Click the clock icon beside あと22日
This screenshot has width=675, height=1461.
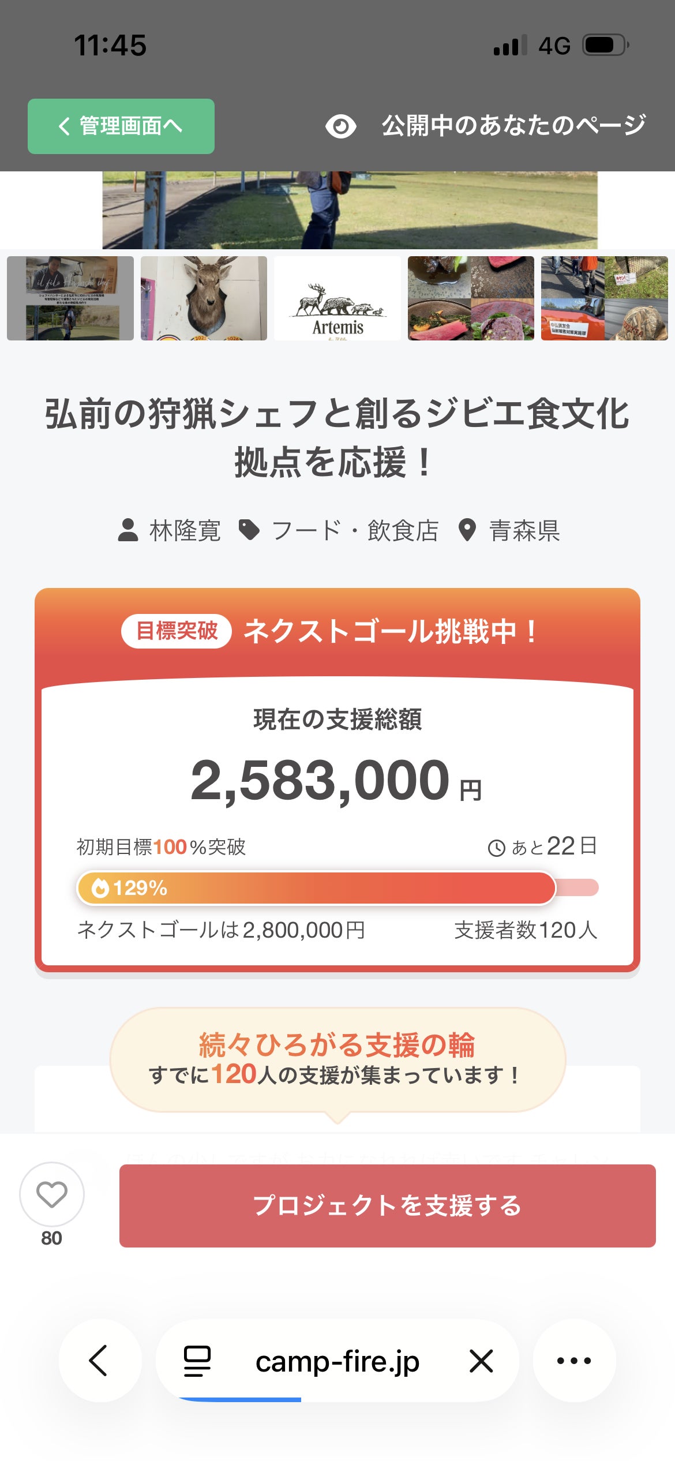coord(497,848)
